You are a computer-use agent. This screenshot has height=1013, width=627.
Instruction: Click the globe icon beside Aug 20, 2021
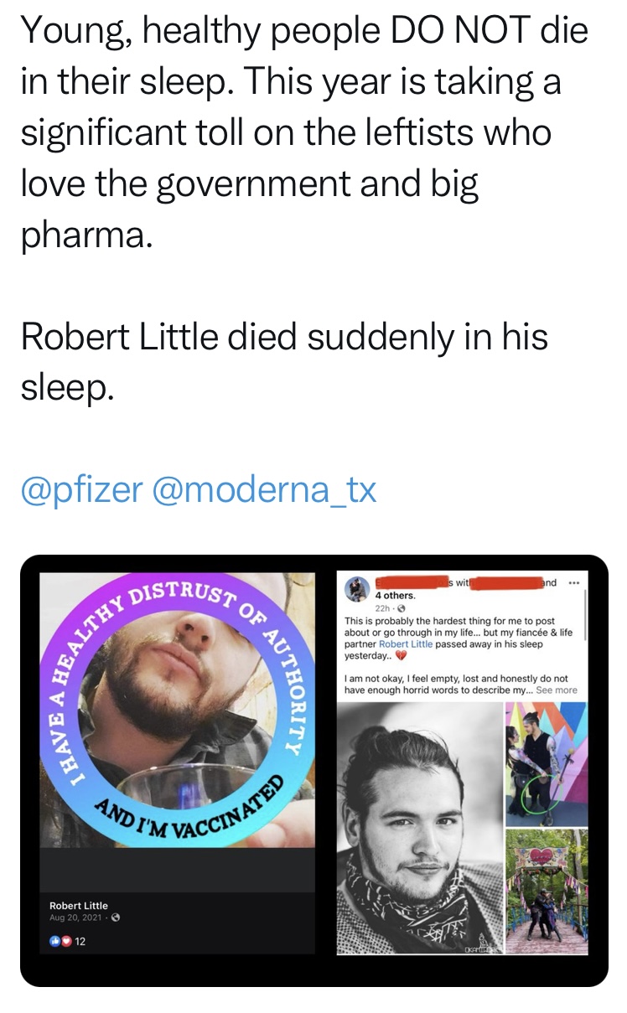(116, 917)
